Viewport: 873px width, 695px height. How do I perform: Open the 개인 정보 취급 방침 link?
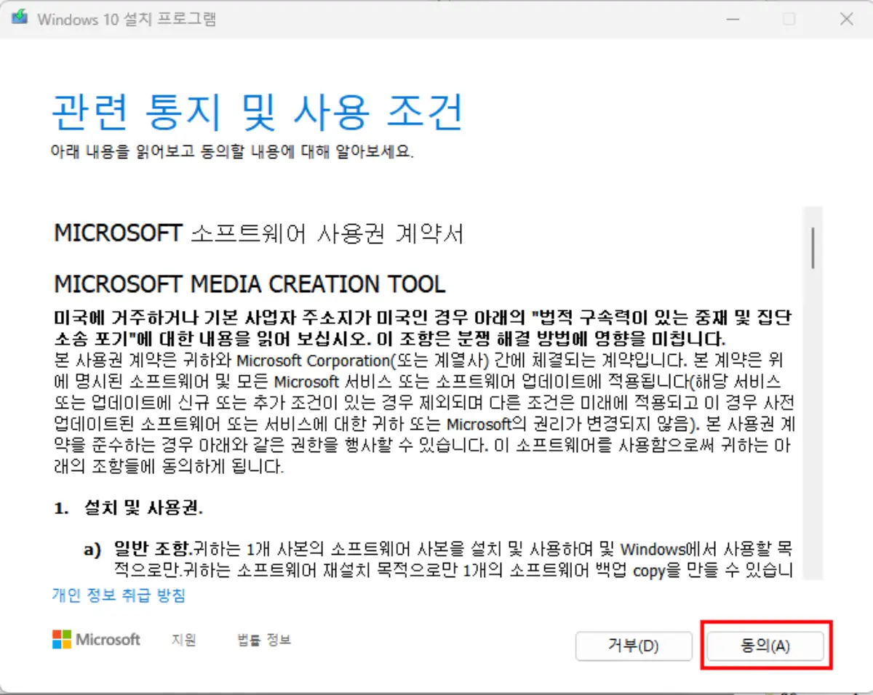coord(119,595)
